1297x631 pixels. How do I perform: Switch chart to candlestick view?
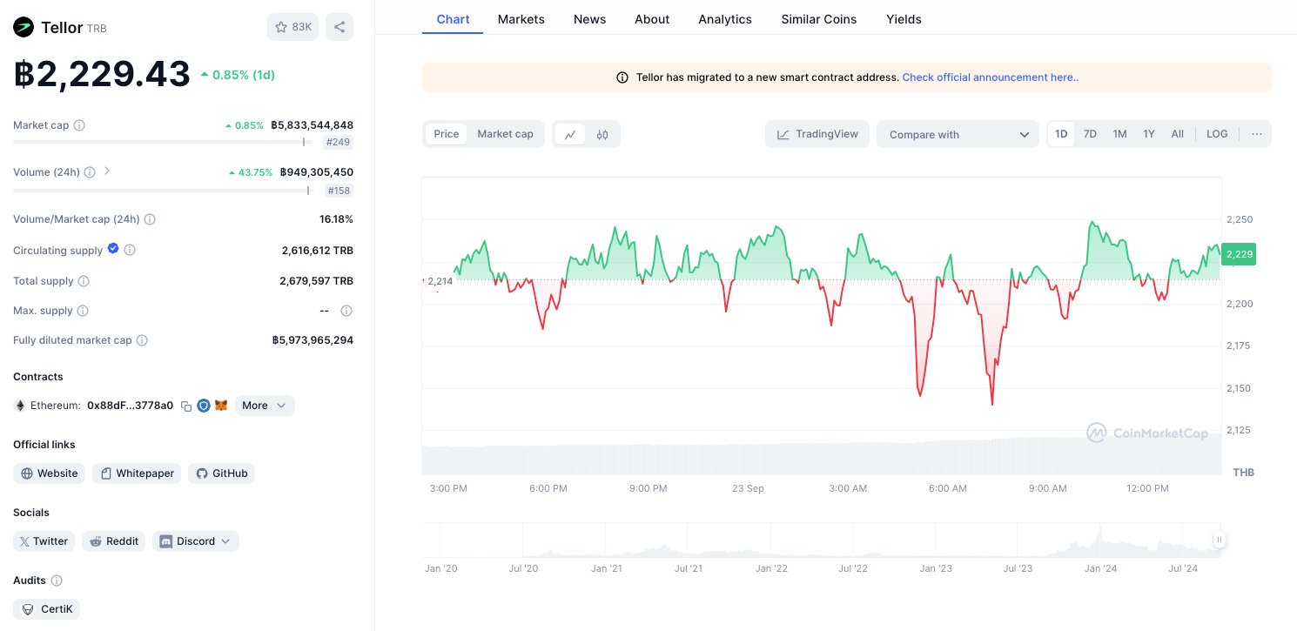tap(602, 134)
